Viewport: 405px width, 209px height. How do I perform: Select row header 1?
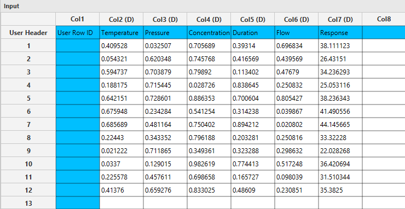point(28,46)
